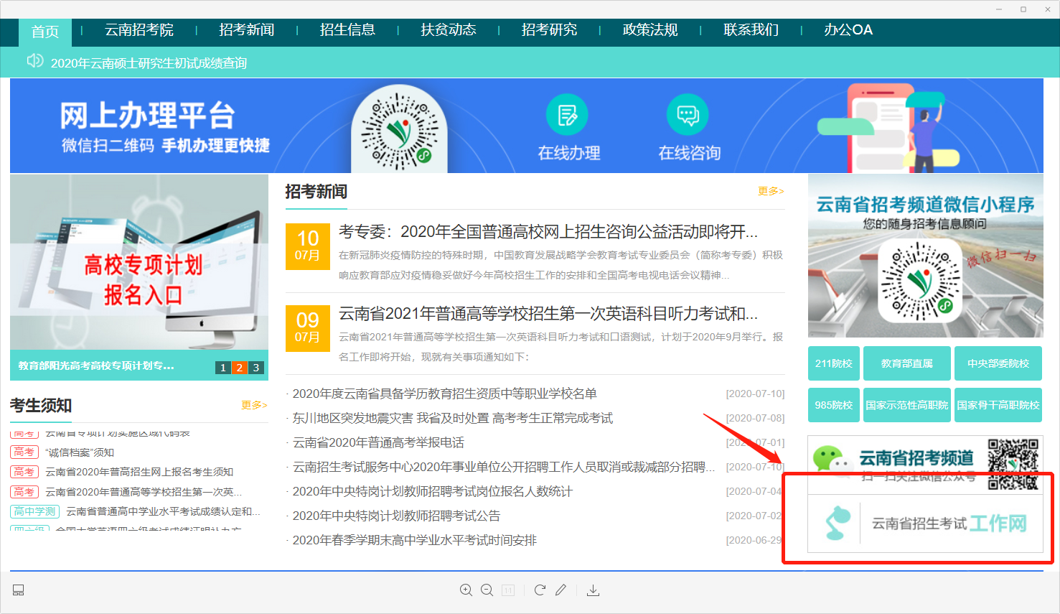Image resolution: width=1060 pixels, height=614 pixels.
Task: Open the 政策法规 menu item
Action: point(650,30)
